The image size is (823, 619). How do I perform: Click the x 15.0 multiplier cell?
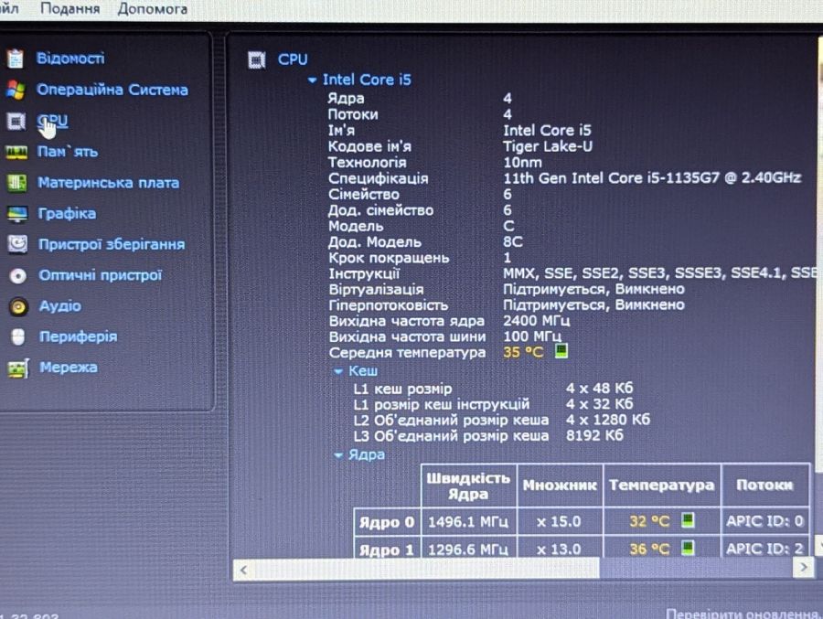(x=560, y=521)
